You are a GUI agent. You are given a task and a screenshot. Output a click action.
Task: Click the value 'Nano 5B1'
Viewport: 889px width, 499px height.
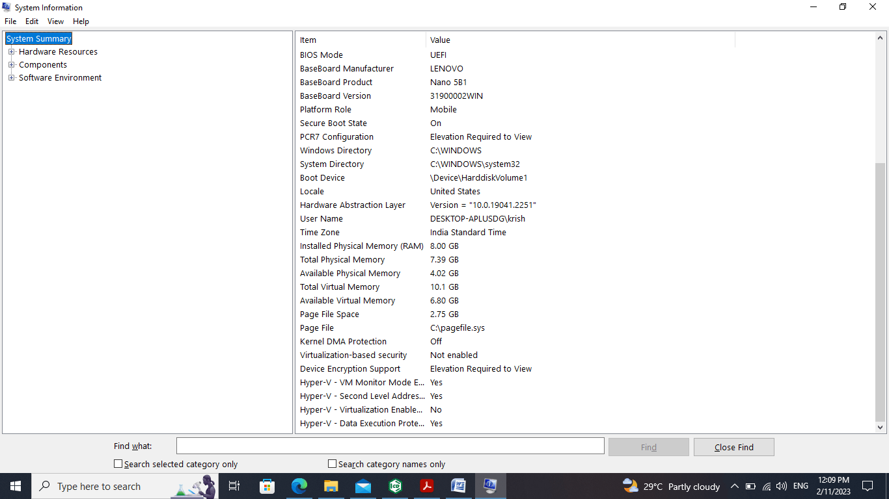pos(448,83)
